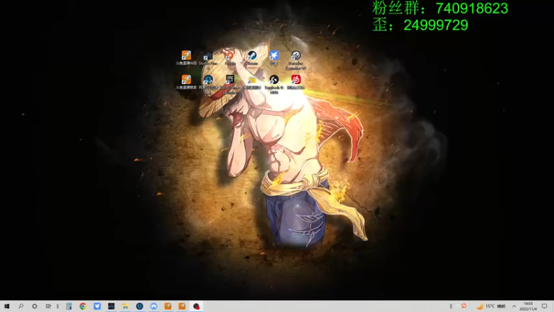554x312 pixels.
Task: Launch the Epic Games Launcher shortcut
Action: coord(230,84)
